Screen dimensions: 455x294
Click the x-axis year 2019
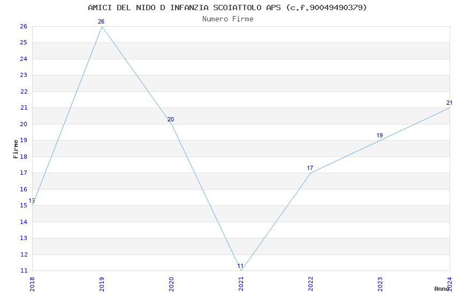pyautogui.click(x=102, y=284)
